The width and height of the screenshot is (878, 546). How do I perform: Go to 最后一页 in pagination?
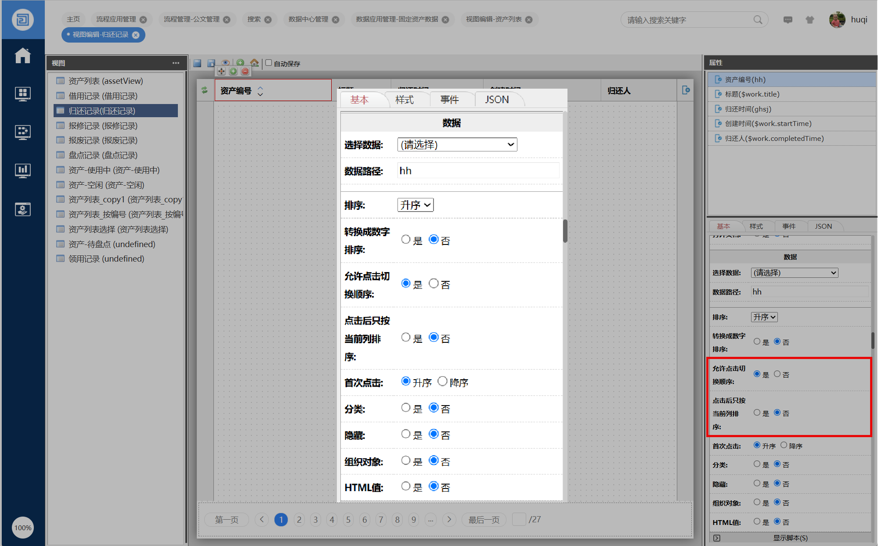(x=484, y=520)
